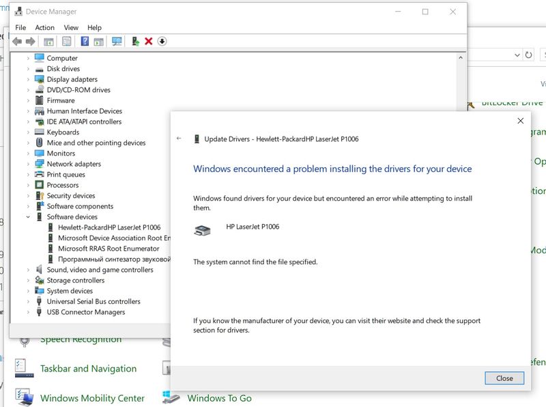Click the Computer category icon
The height and width of the screenshot is (407, 546).
[x=40, y=58]
